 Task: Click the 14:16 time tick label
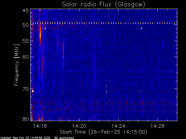(x=40, y=126)
